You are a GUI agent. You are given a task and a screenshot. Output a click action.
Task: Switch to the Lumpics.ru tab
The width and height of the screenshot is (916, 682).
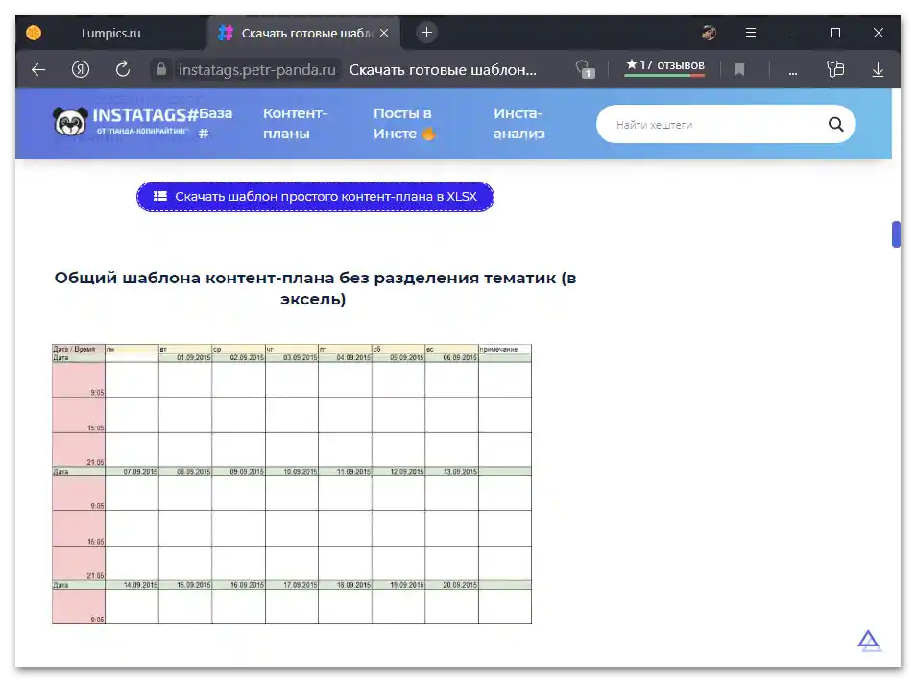pos(111,33)
